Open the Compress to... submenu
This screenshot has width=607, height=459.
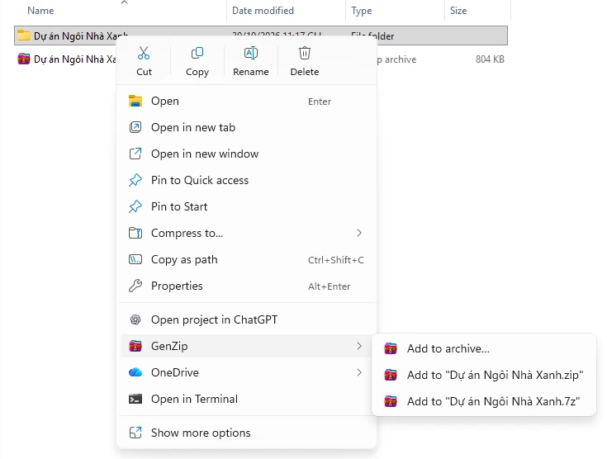point(247,233)
